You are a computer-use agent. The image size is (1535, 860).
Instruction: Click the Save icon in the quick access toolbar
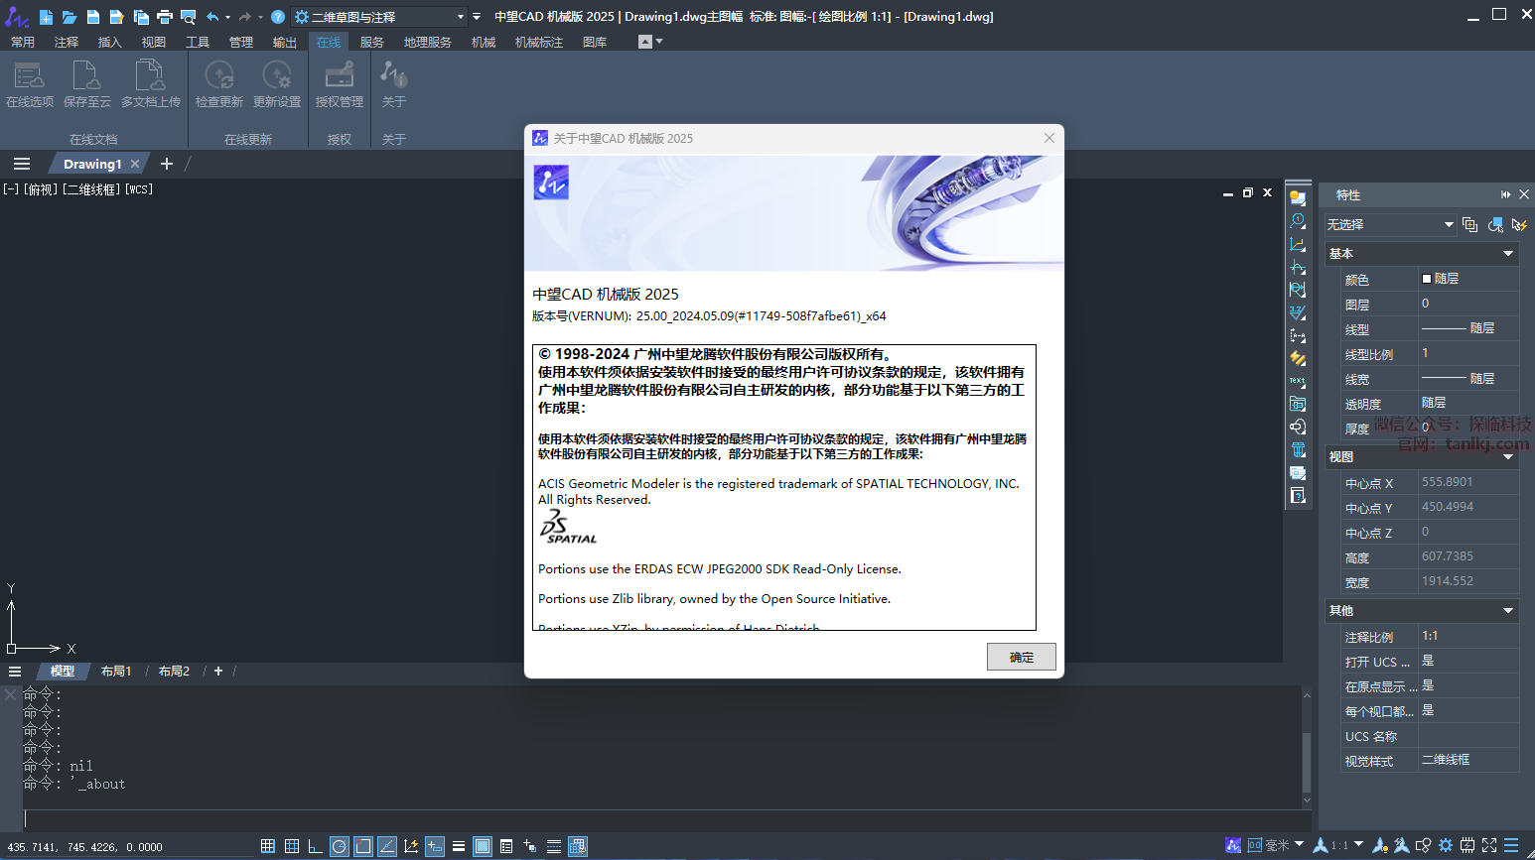click(93, 17)
